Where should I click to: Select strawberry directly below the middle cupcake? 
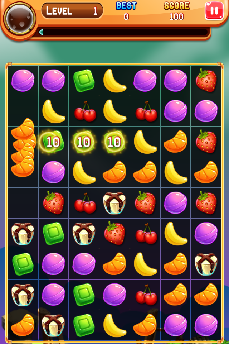114,233
